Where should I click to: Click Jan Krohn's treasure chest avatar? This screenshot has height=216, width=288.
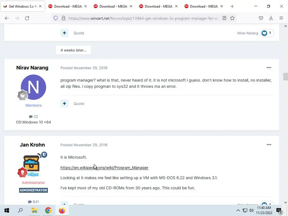31,165
